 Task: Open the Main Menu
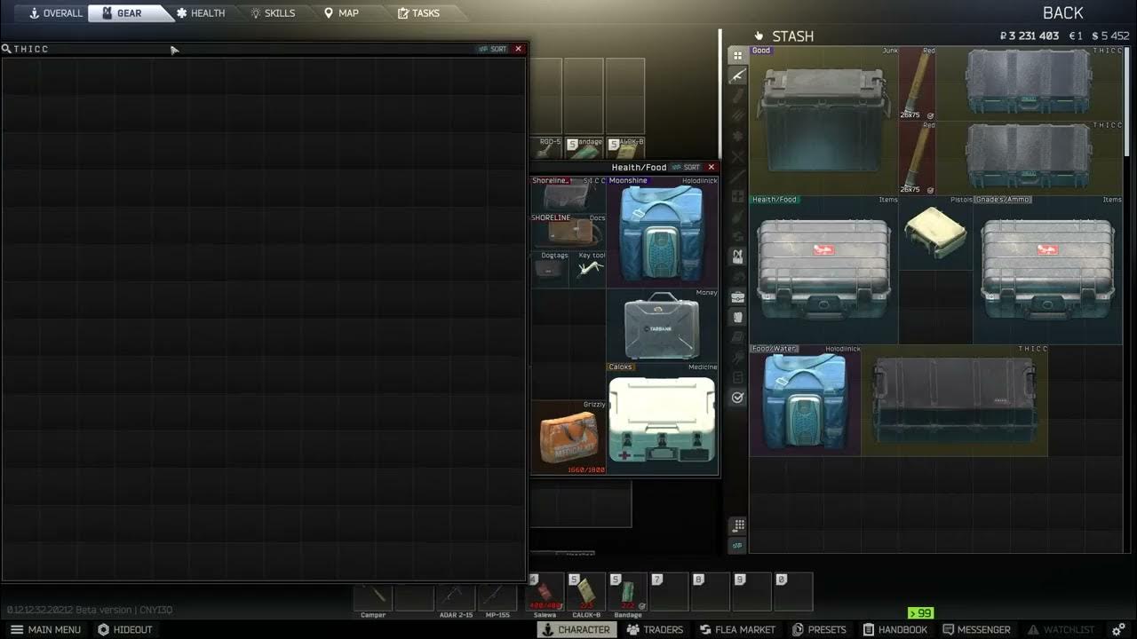45,629
